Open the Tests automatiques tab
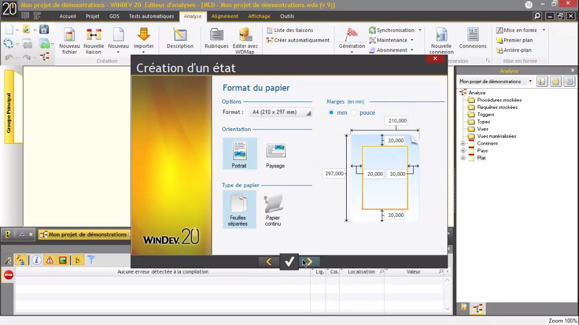This screenshot has width=579, height=325. tap(151, 16)
